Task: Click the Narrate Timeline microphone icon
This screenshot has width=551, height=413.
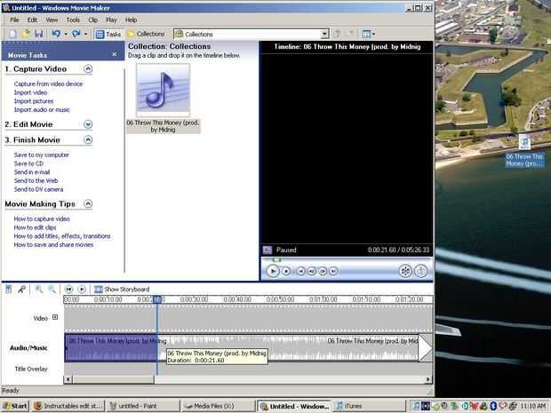Action: tap(22, 290)
